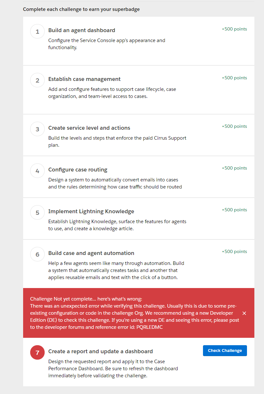Click +500 points for challenge 1
Screen dimensions: 264x394
tap(234, 29)
